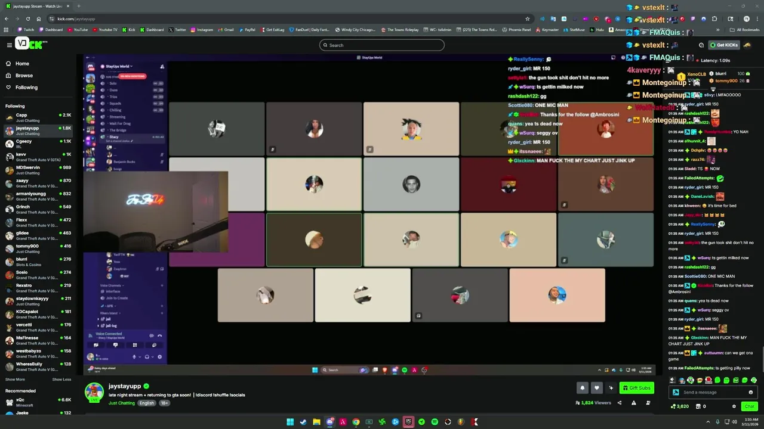Screen dimensions: 764x429
Task: Click the volume icon in the system tray
Action: [x=734, y=422]
